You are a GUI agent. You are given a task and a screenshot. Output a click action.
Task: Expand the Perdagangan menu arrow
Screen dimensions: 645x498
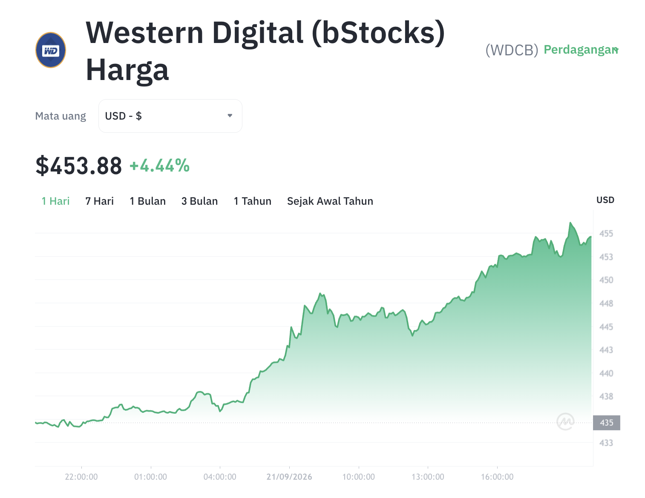[616, 50]
